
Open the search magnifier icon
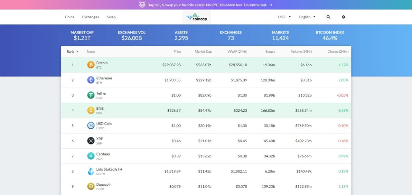[328, 17]
